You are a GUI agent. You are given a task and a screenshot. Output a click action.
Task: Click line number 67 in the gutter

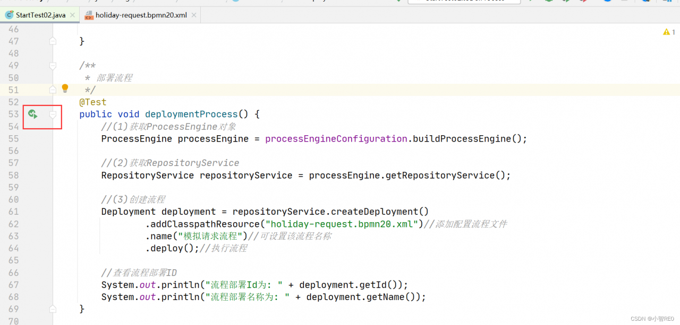13,285
